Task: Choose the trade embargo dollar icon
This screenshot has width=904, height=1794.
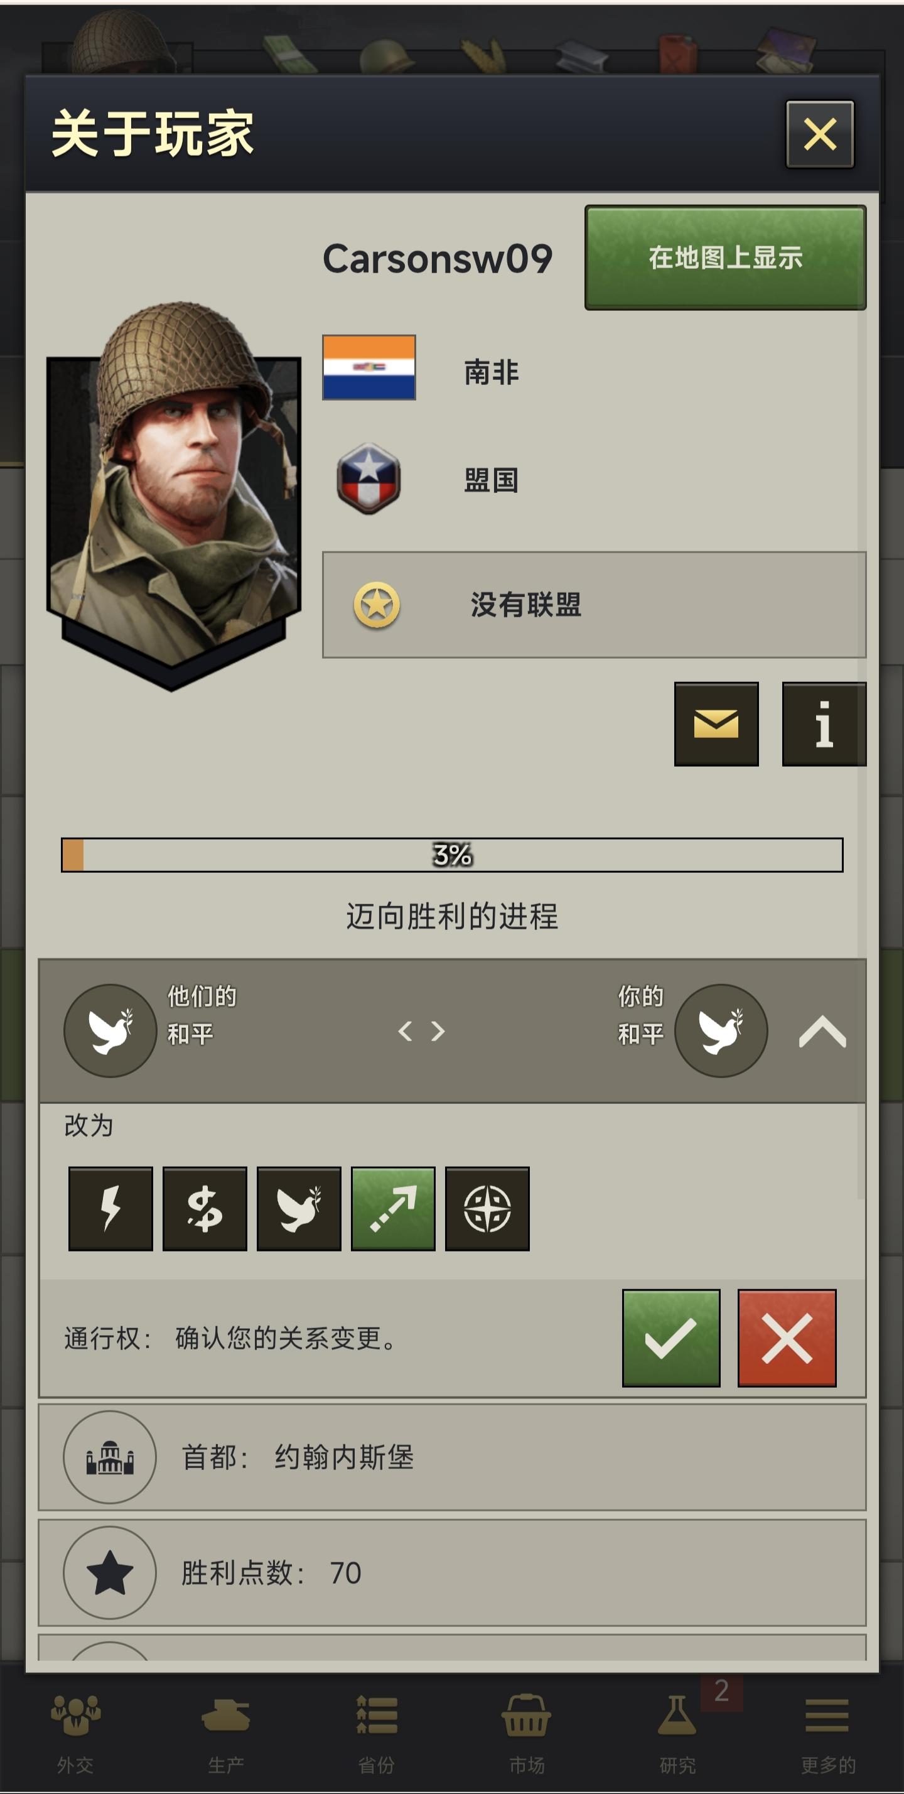Action: tap(205, 1208)
